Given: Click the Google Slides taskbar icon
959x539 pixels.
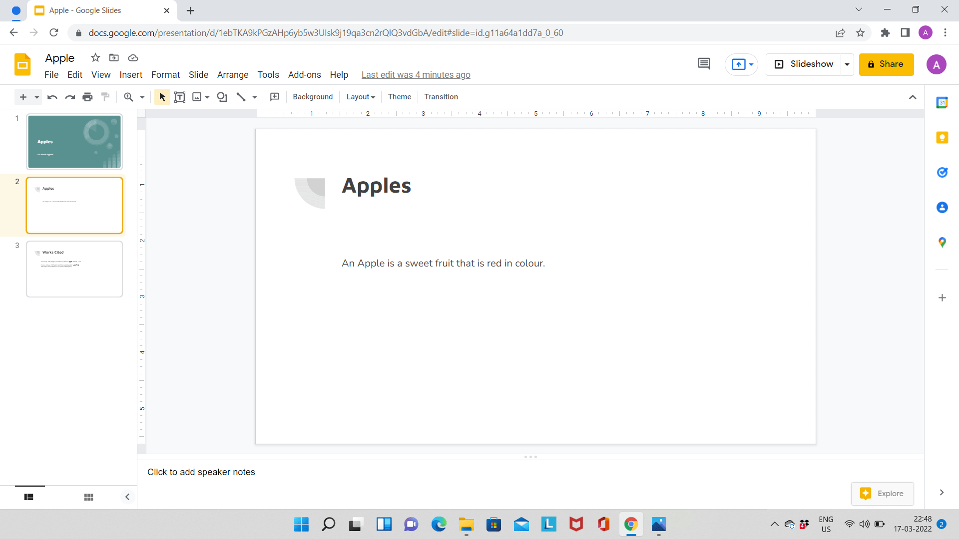Looking at the screenshot, I should click(x=631, y=525).
